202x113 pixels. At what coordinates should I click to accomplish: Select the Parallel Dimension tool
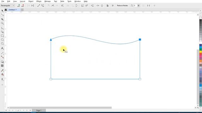(2, 53)
